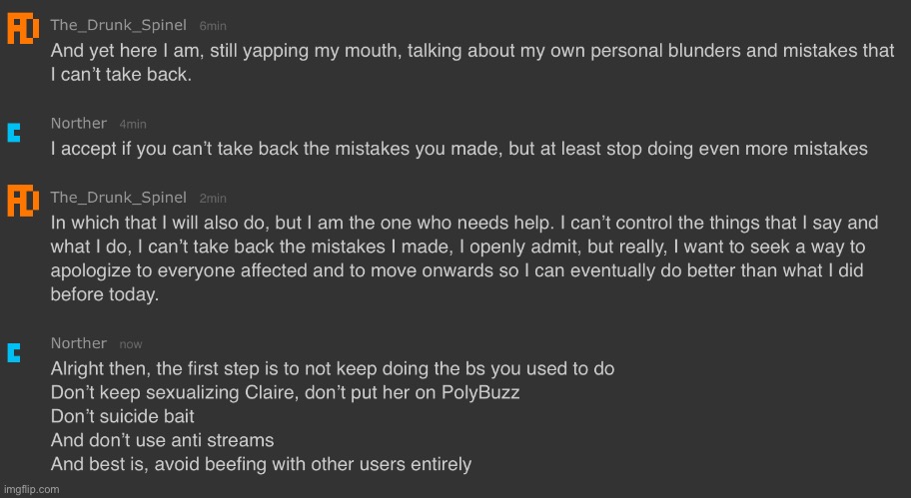Click the 'now' timestamp
The width and height of the screenshot is (911, 498).
tap(131, 344)
